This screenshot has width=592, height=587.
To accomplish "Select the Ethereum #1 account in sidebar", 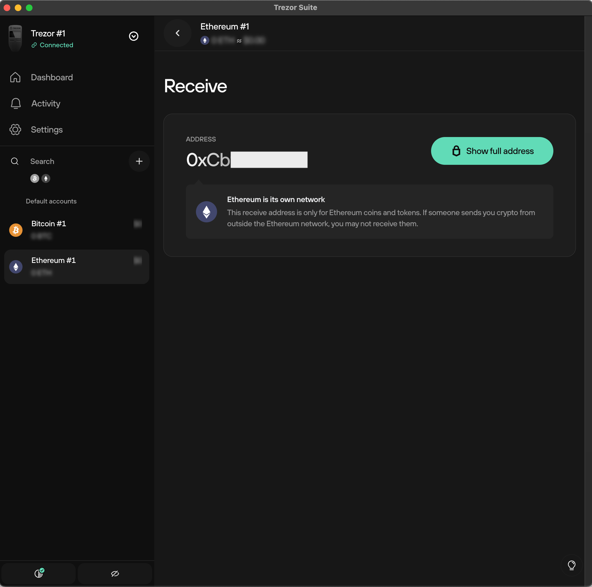I will pyautogui.click(x=77, y=267).
